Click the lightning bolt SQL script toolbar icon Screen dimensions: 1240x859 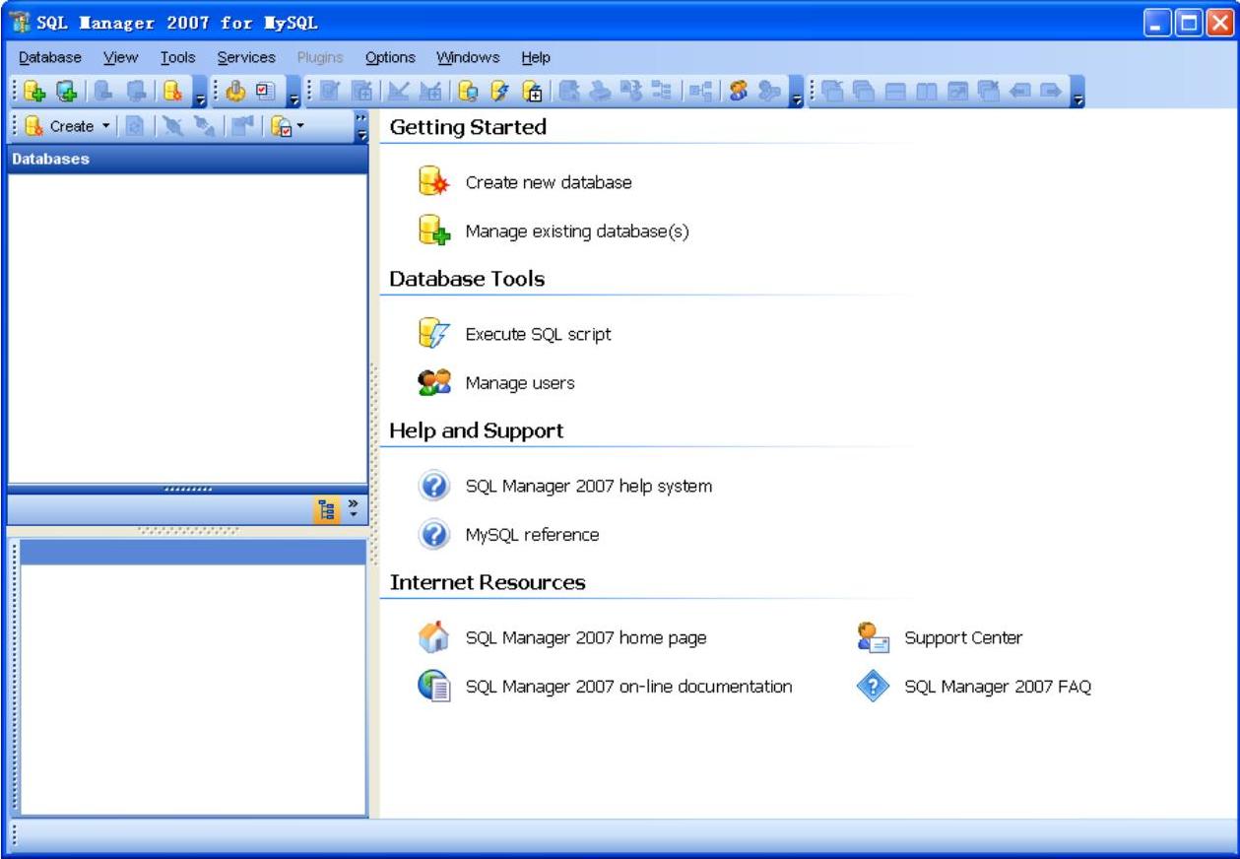coord(500,93)
